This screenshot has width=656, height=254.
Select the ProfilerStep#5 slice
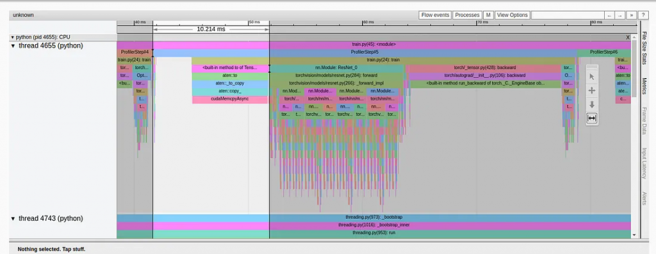coord(365,52)
